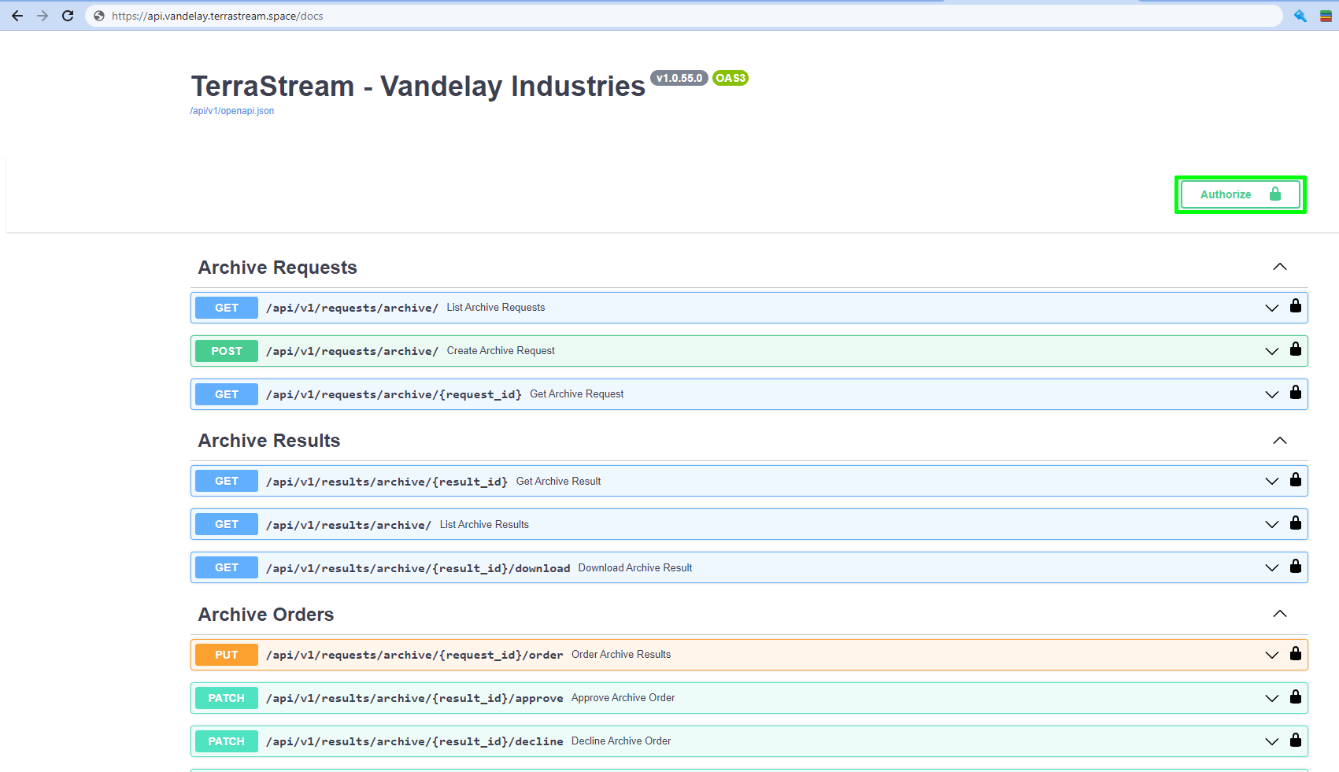Expand the Order Archive Results endpoint chevron

click(1272, 655)
